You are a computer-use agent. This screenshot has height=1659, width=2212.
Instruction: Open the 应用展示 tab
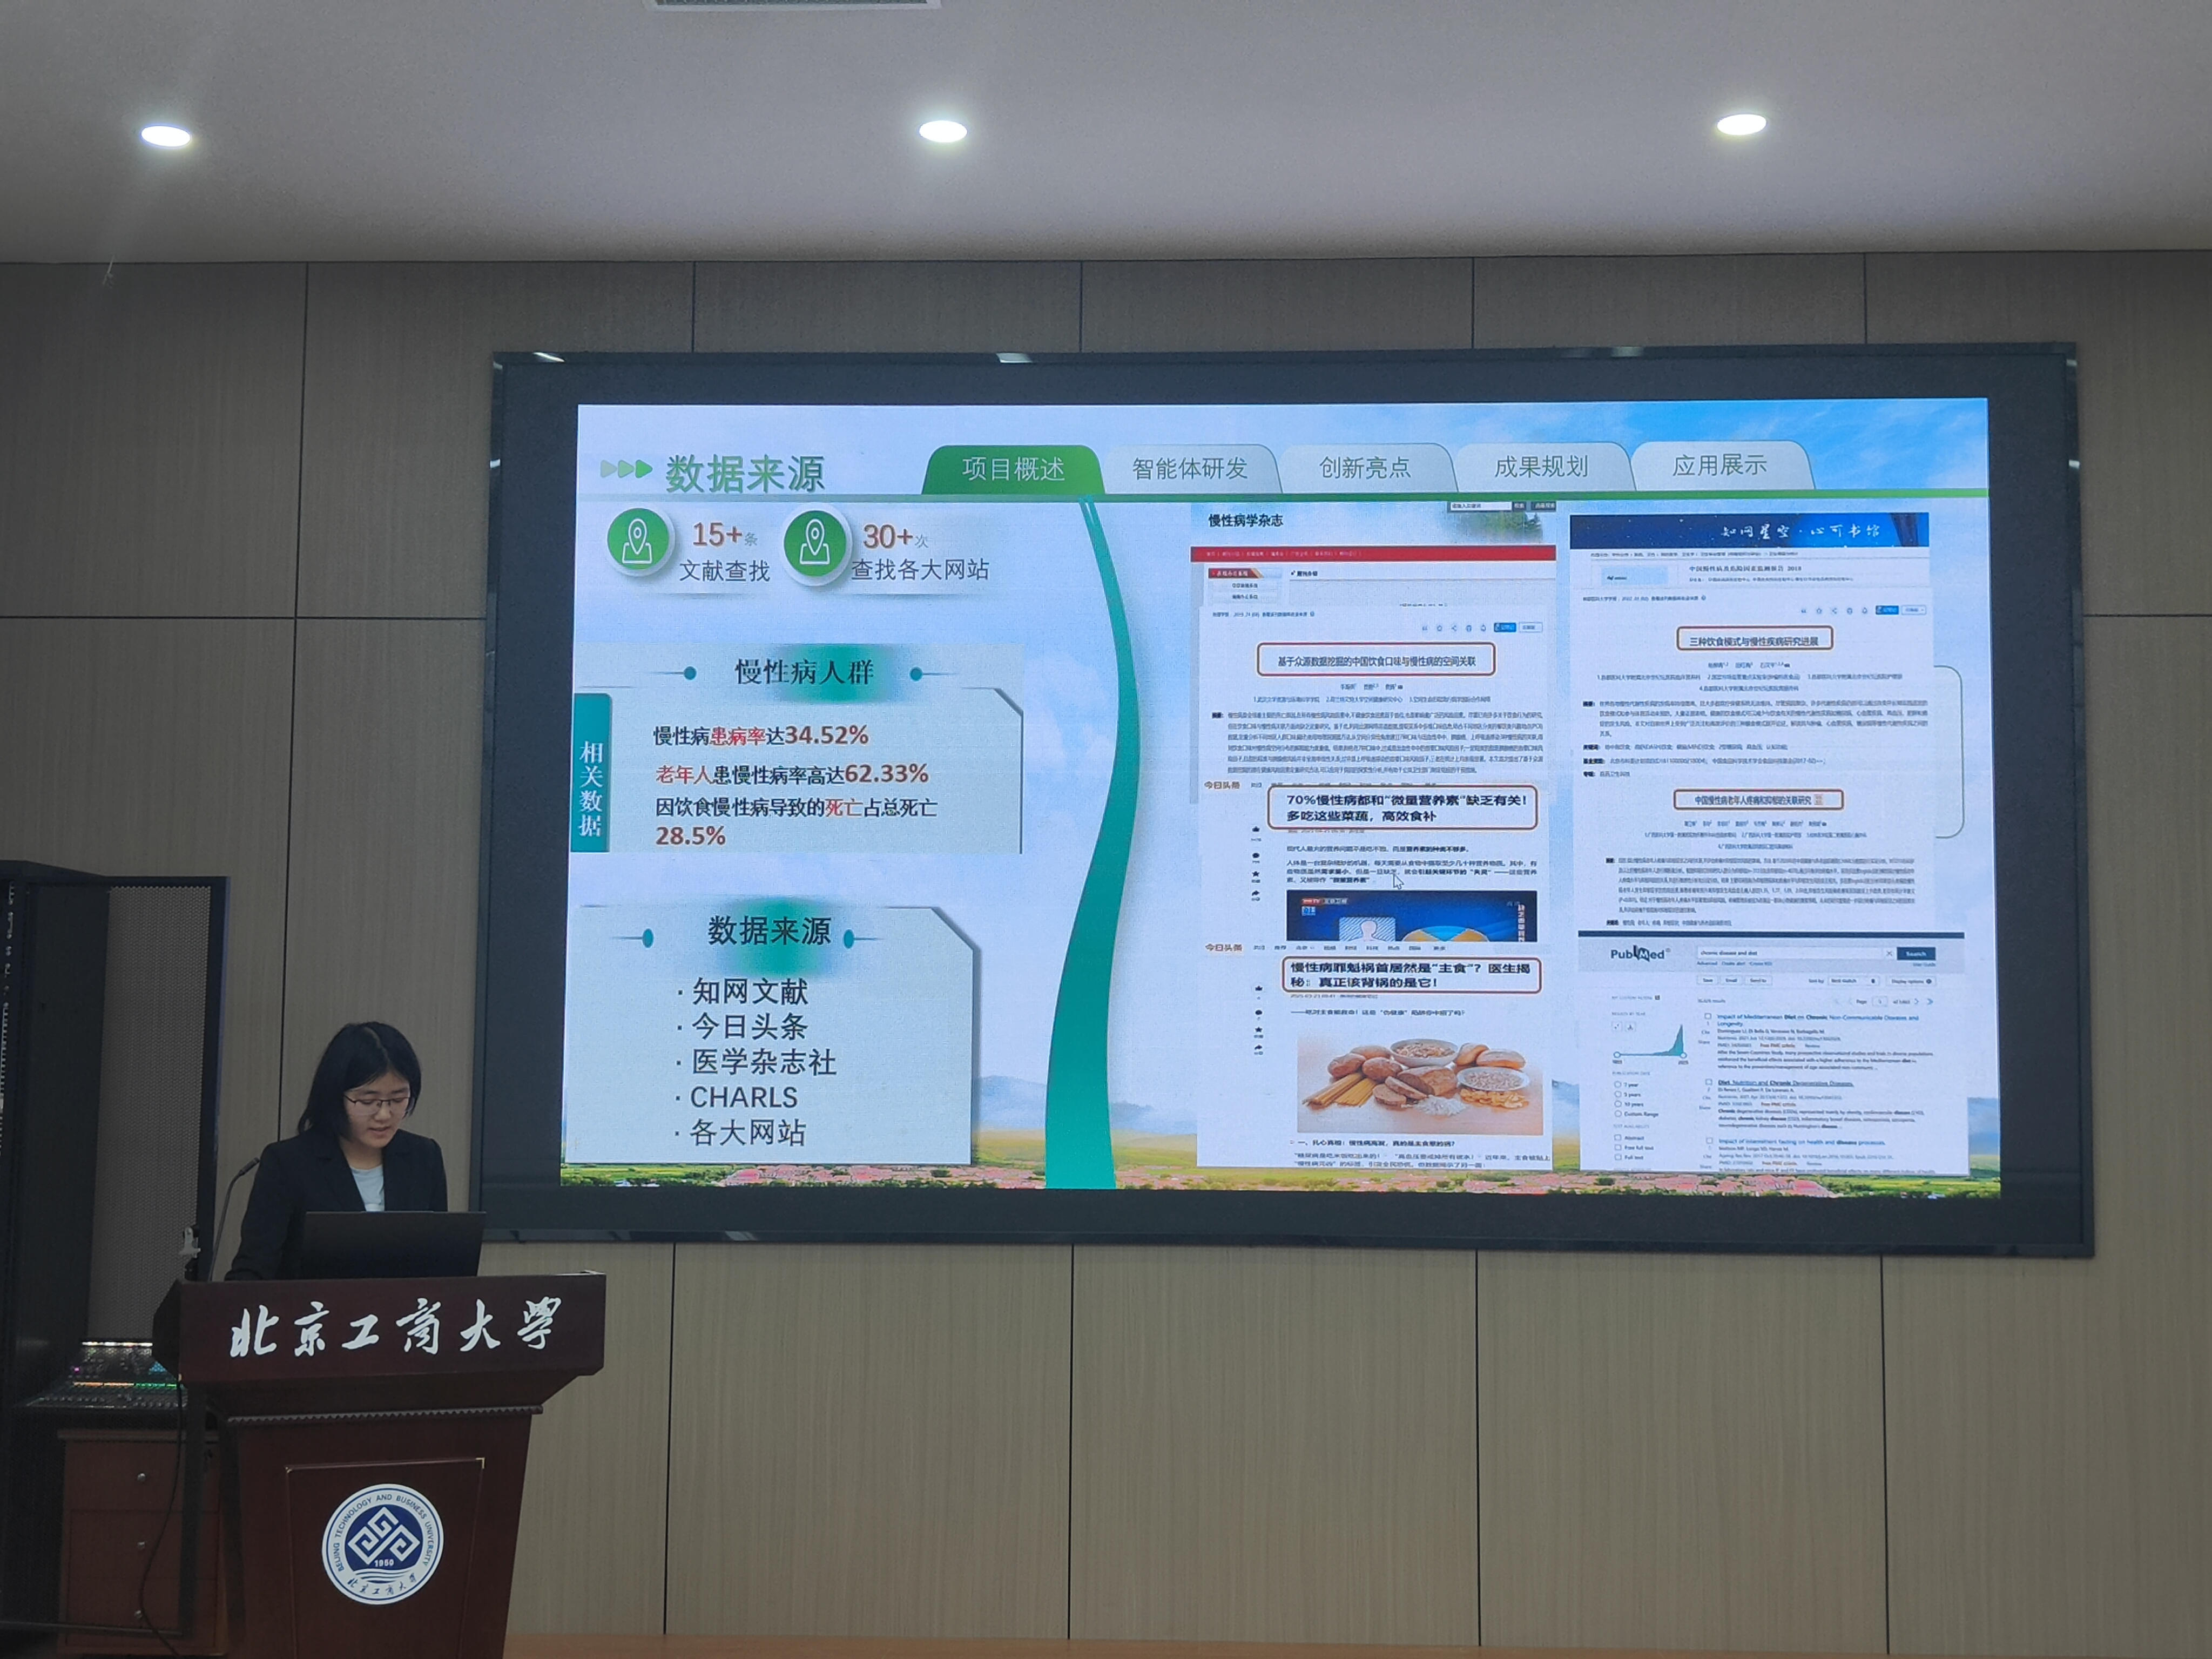point(1719,465)
